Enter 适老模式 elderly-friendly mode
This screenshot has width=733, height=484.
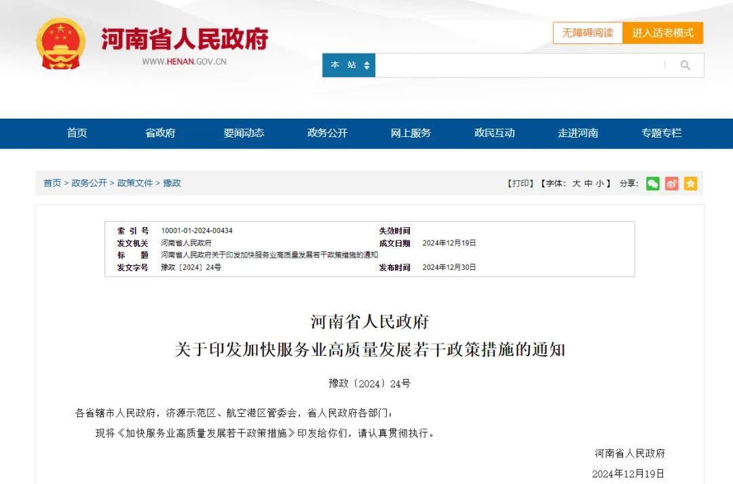[663, 33]
